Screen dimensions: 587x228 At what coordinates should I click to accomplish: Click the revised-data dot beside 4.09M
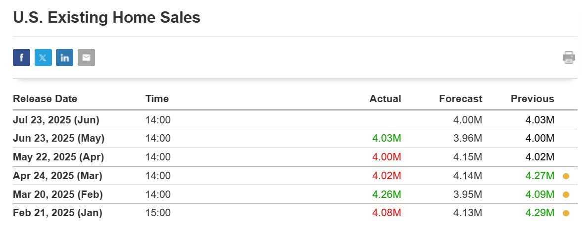click(566, 195)
